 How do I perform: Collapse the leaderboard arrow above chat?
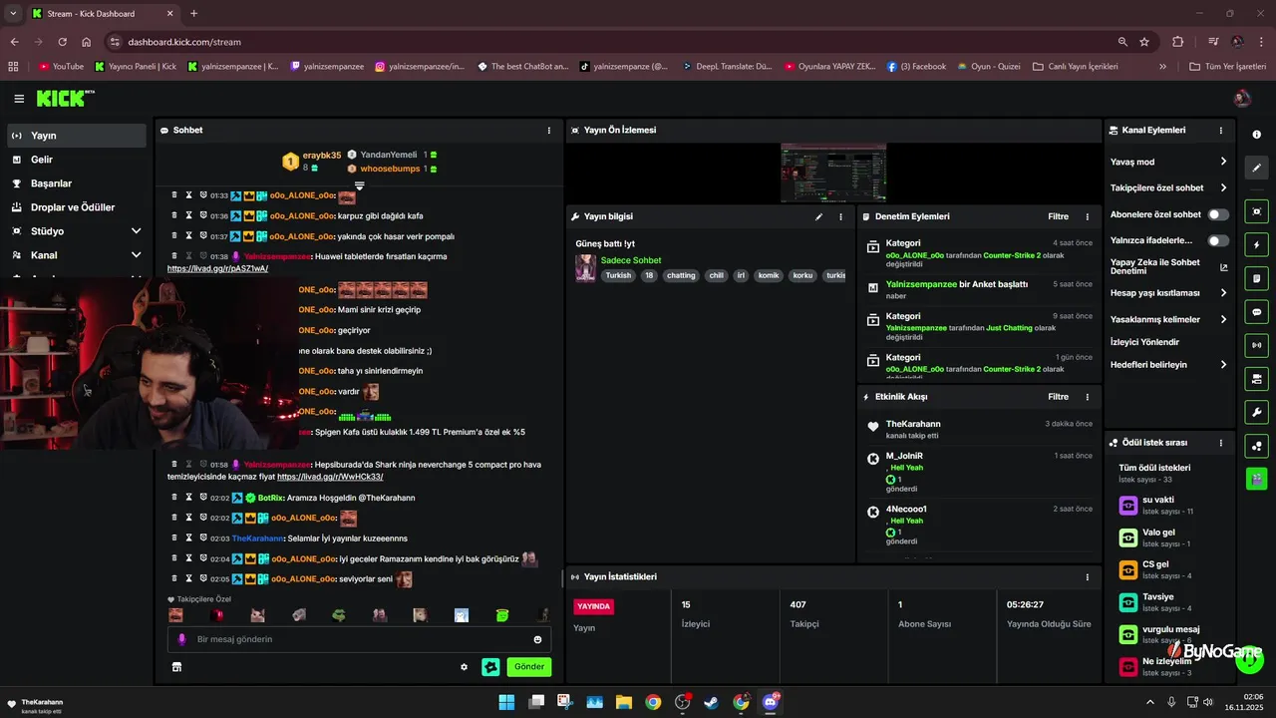coord(360,185)
